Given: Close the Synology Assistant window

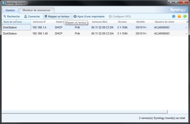Looking at the screenshot, I should click(184, 2).
